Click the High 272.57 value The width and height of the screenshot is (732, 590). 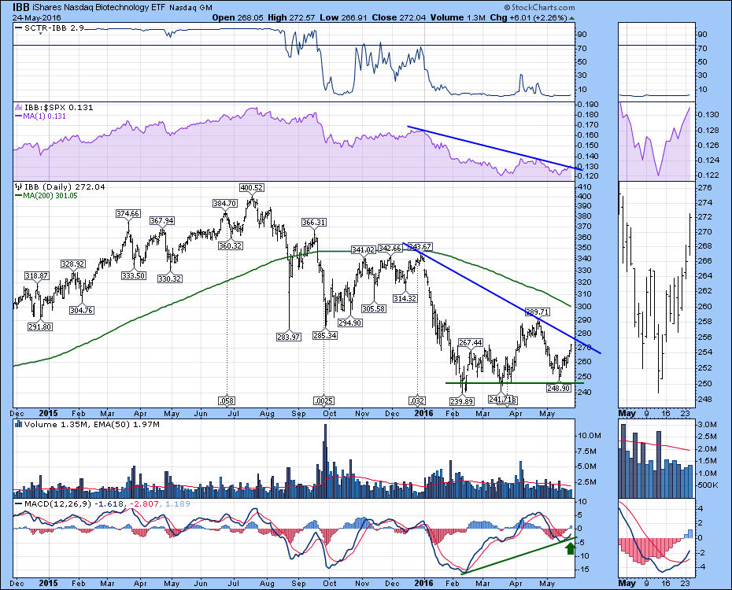click(x=292, y=18)
